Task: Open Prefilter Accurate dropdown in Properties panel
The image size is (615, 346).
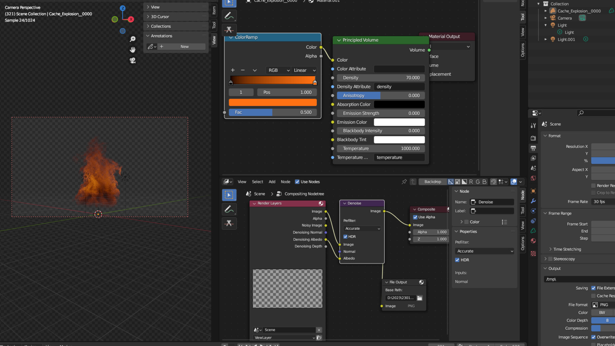Action: point(484,251)
